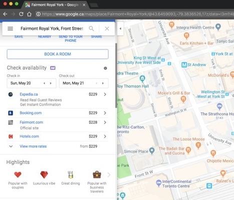
Task: Open Hotels.com rate link
Action: tap(29, 136)
